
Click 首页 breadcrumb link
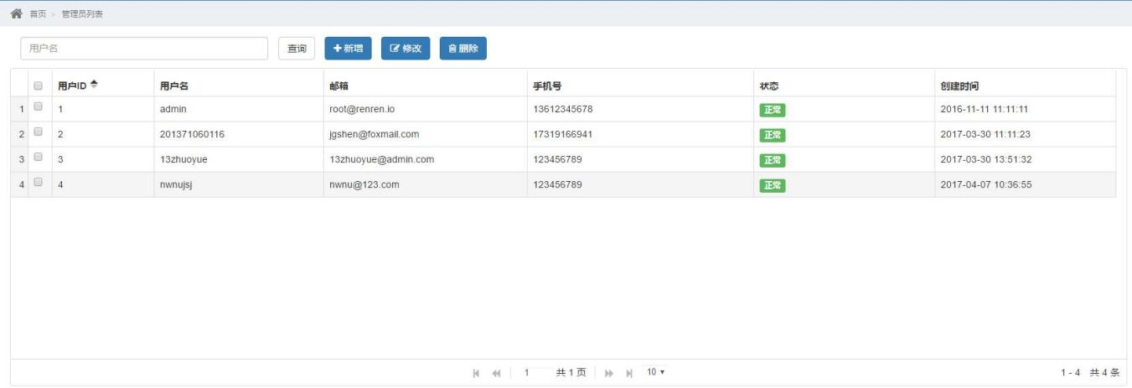[38, 14]
